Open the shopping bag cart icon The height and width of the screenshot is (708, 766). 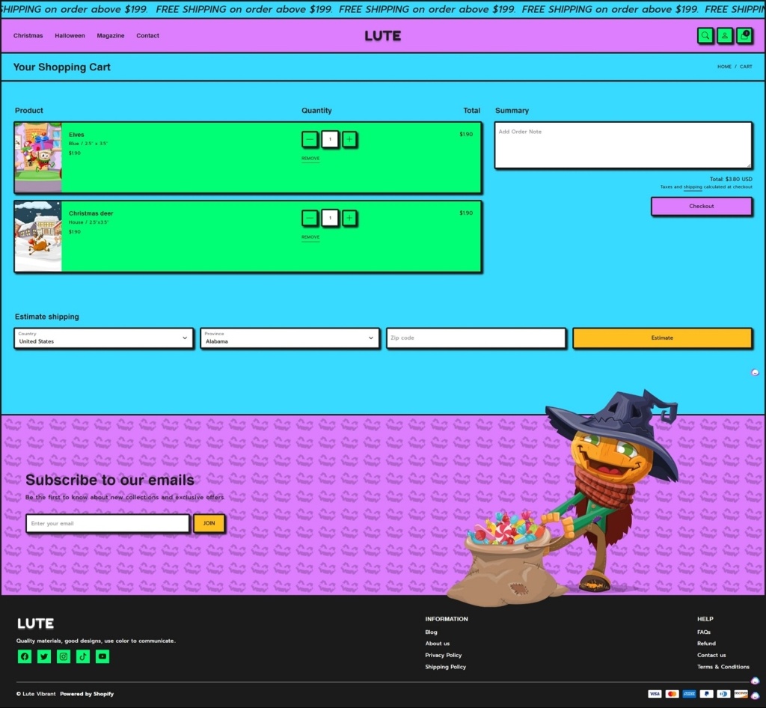(744, 35)
